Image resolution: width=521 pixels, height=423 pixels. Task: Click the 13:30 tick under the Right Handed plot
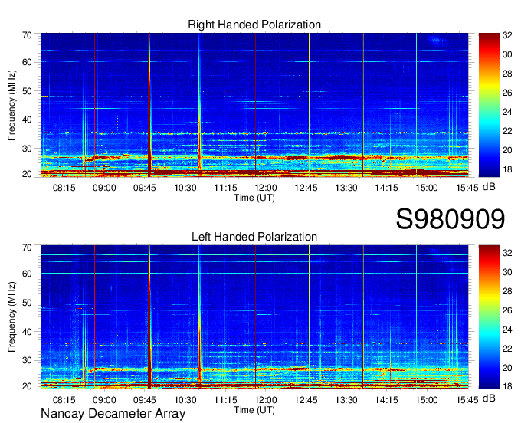tap(346, 188)
